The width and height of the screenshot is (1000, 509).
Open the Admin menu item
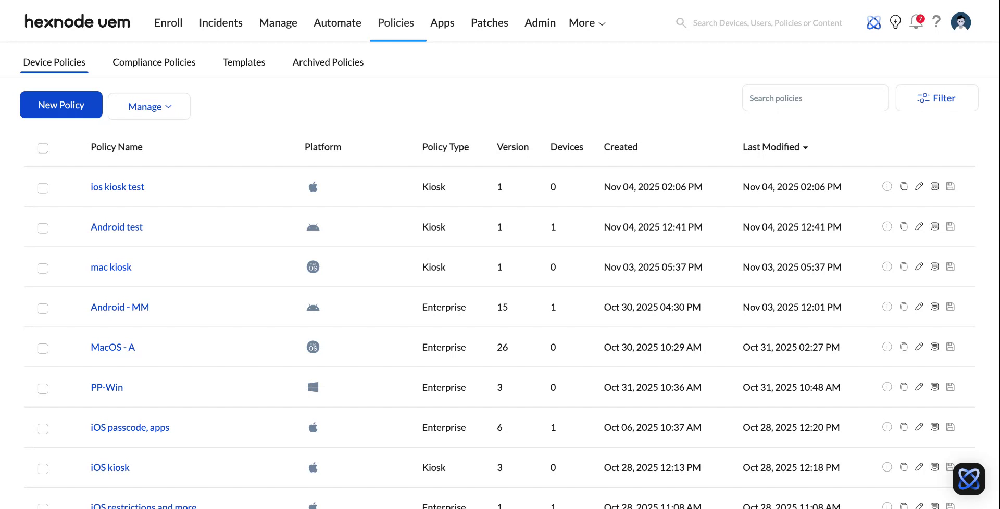tap(540, 22)
